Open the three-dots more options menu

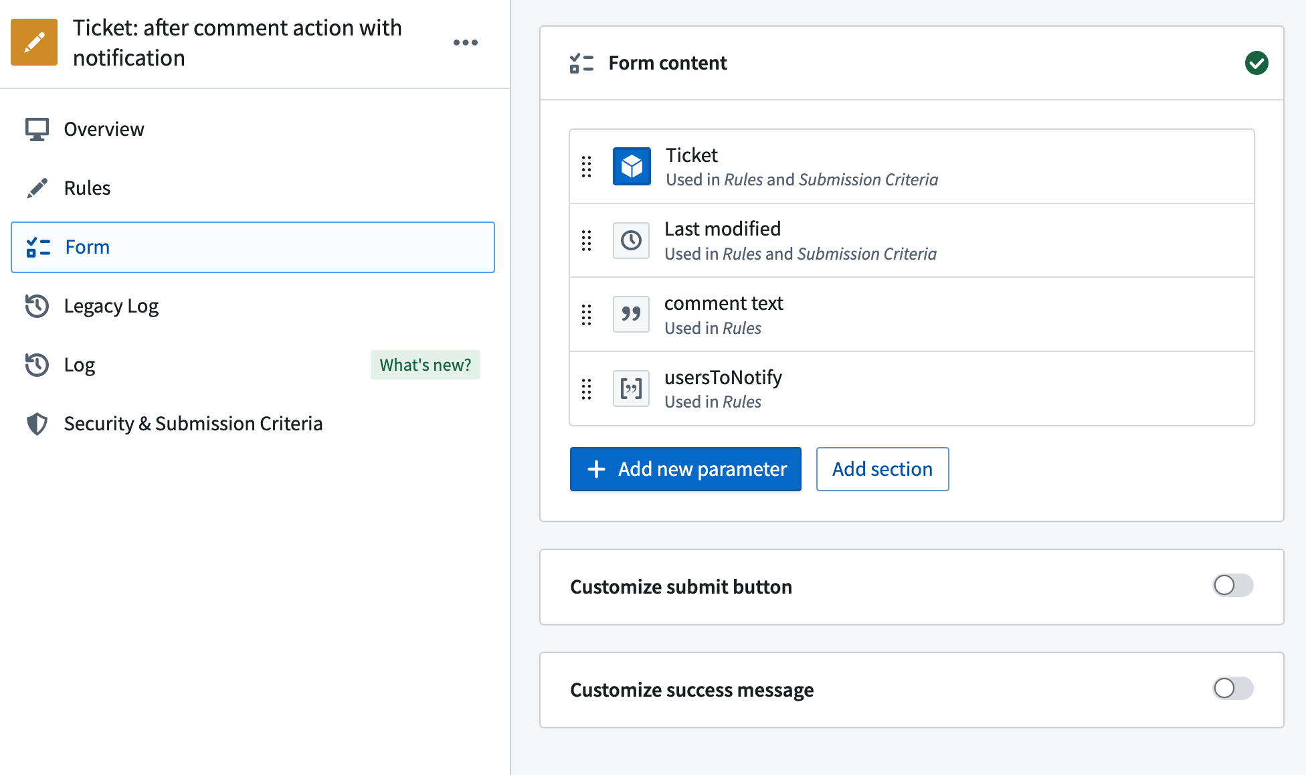(x=466, y=42)
